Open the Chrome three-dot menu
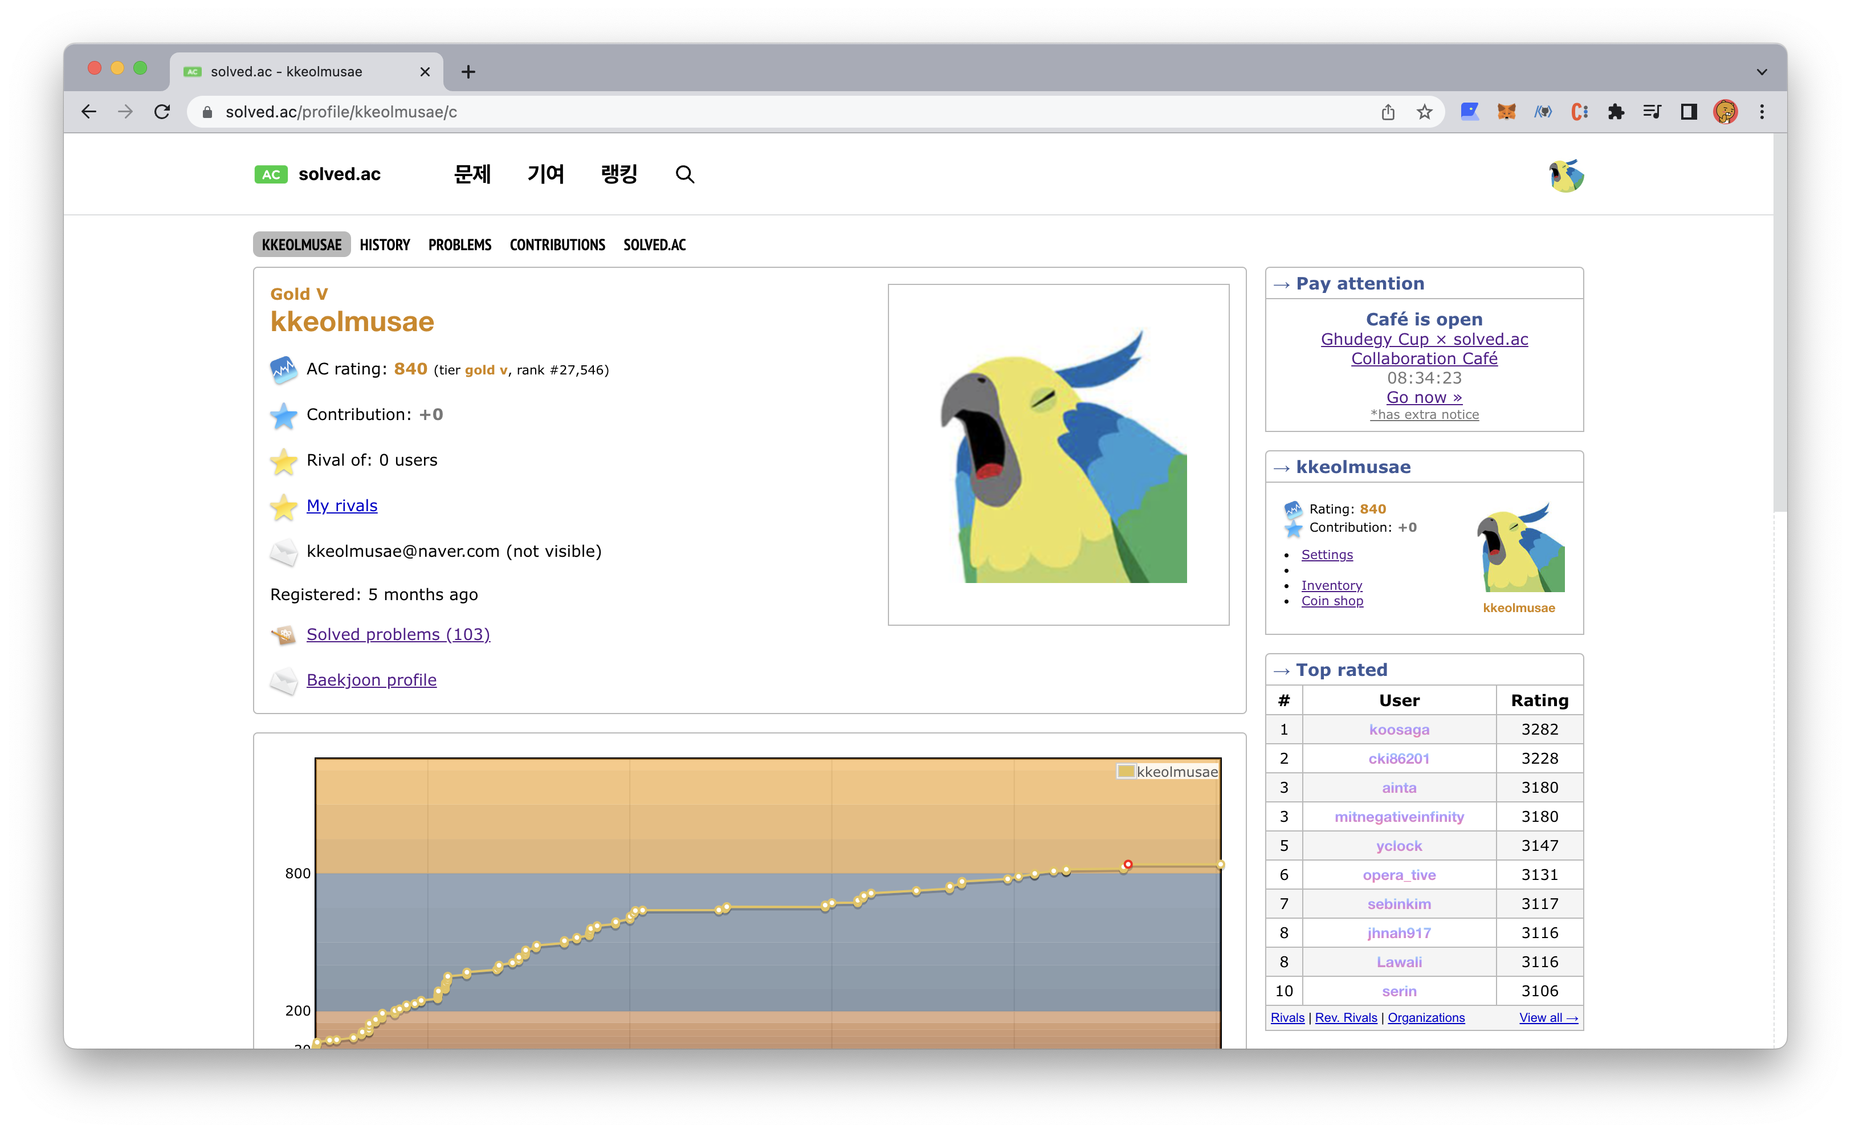Viewport: 1851px width, 1133px height. pos(1762,112)
